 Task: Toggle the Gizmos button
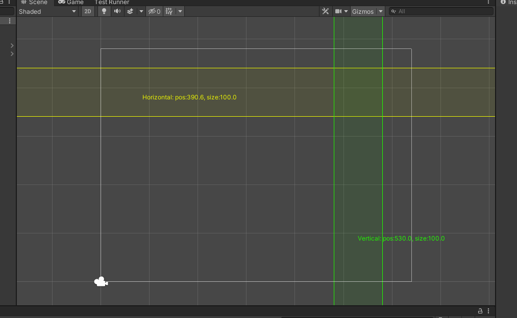[x=363, y=11]
